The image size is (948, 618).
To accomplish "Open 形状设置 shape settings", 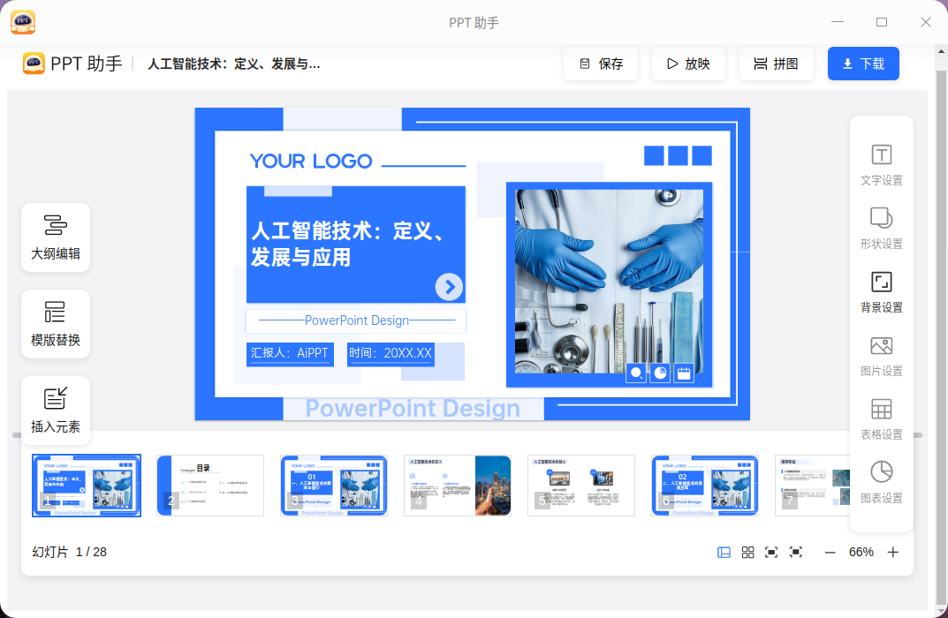I will [x=882, y=229].
